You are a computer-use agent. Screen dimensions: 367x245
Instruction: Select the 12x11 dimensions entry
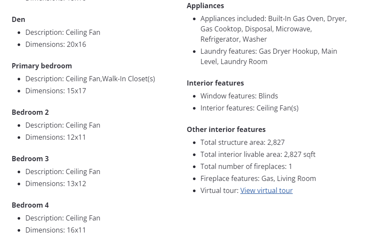(55, 137)
